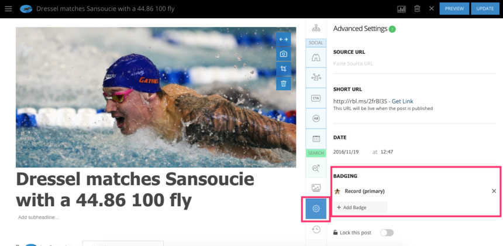Select the Advanced Settings gear tab
This screenshot has height=246, width=503.
point(316,209)
